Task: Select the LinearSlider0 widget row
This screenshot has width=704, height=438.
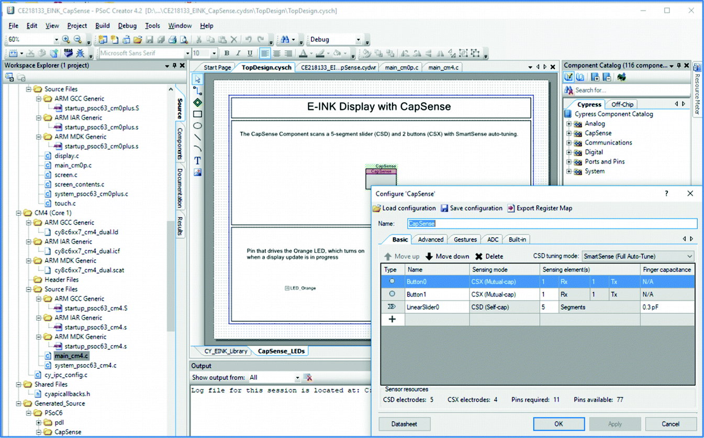Action: click(538, 307)
